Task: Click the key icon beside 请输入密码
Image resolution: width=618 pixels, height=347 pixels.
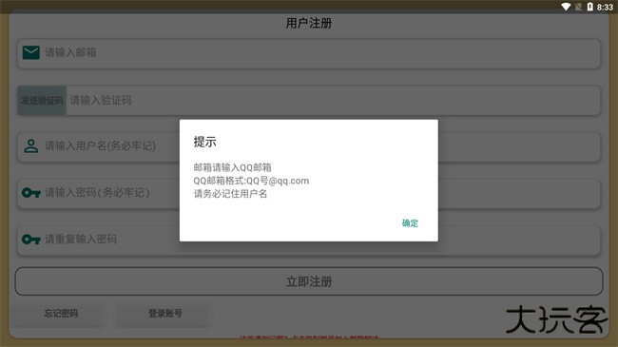Action: (x=31, y=192)
